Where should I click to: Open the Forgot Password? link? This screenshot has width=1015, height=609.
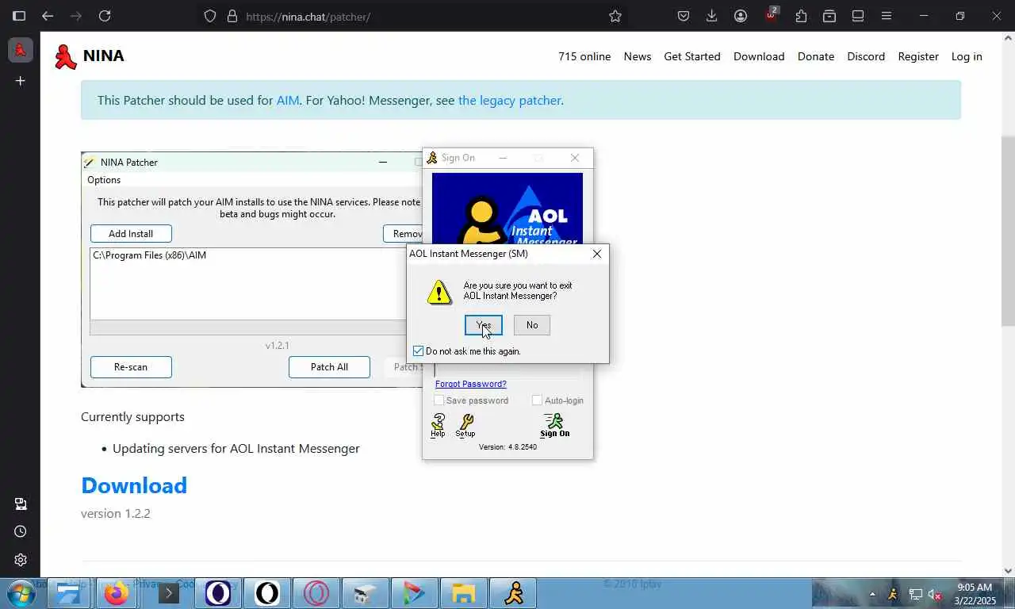470,384
